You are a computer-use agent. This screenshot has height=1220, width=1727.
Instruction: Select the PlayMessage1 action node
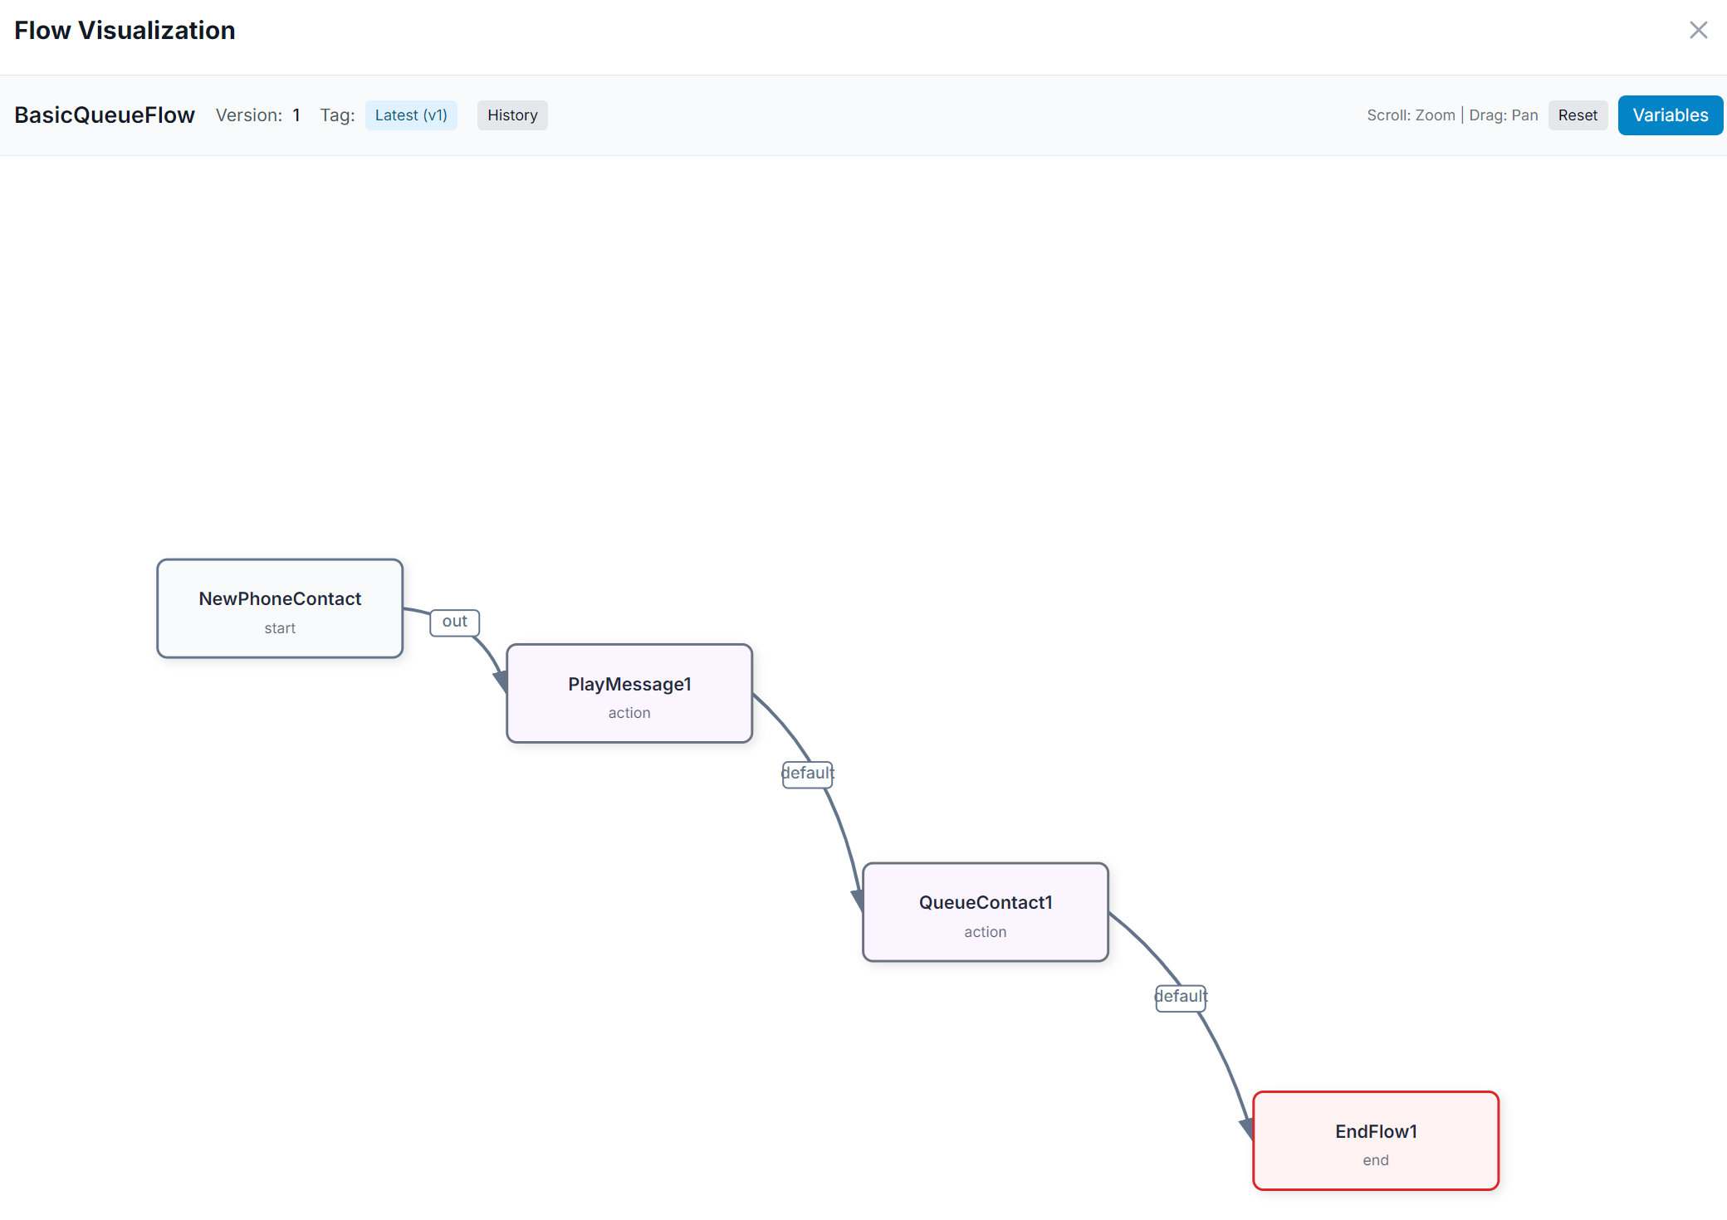pyautogui.click(x=629, y=693)
